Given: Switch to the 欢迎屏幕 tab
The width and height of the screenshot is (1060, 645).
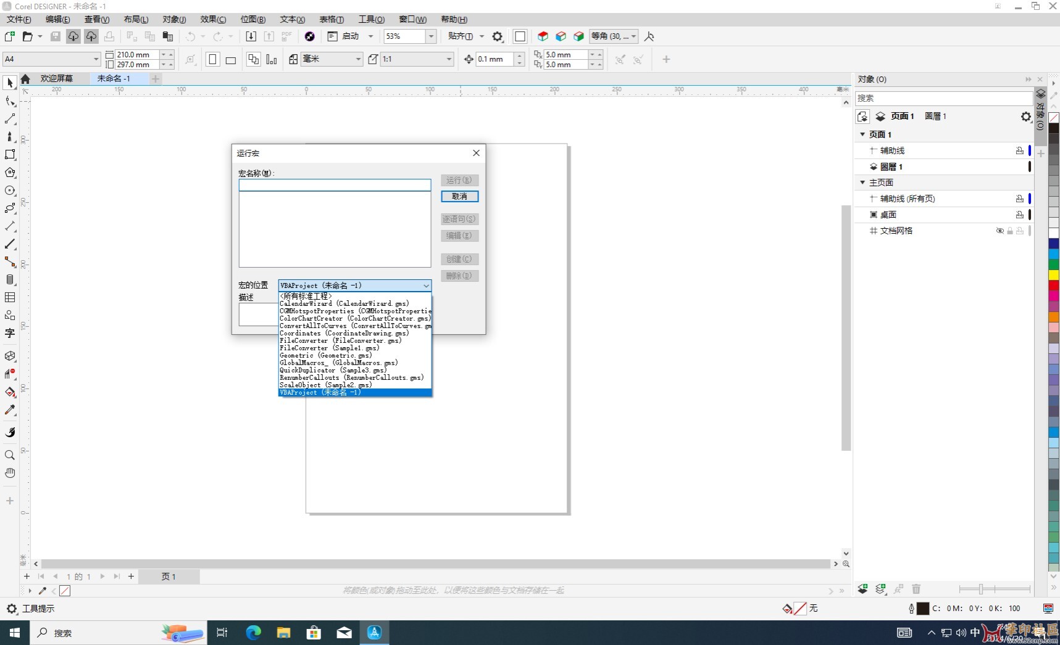Looking at the screenshot, I should click(x=57, y=78).
